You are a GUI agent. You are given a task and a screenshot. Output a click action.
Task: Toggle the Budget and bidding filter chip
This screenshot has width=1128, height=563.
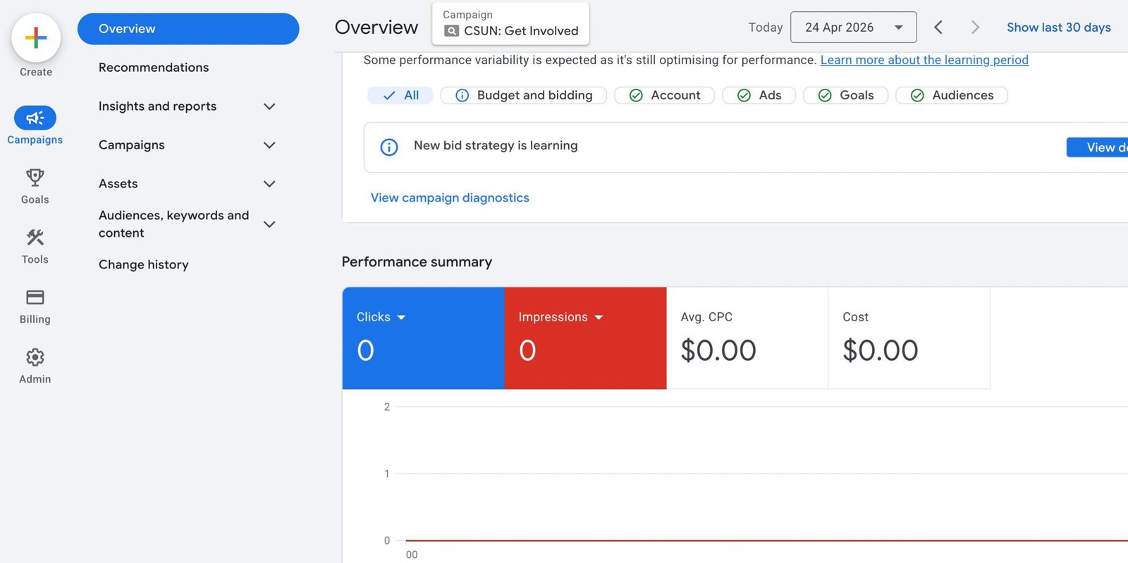click(x=524, y=95)
